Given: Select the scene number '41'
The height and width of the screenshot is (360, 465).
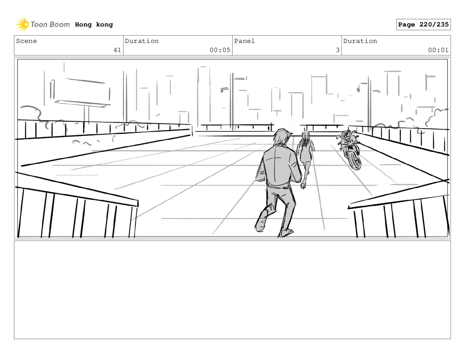Looking at the screenshot, I should click(117, 50).
